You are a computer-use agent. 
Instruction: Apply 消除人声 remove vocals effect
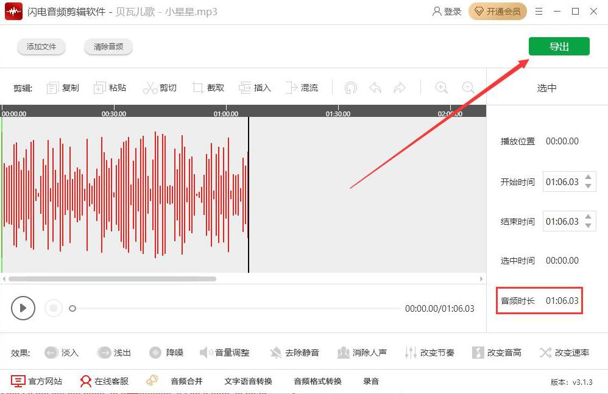click(x=362, y=353)
